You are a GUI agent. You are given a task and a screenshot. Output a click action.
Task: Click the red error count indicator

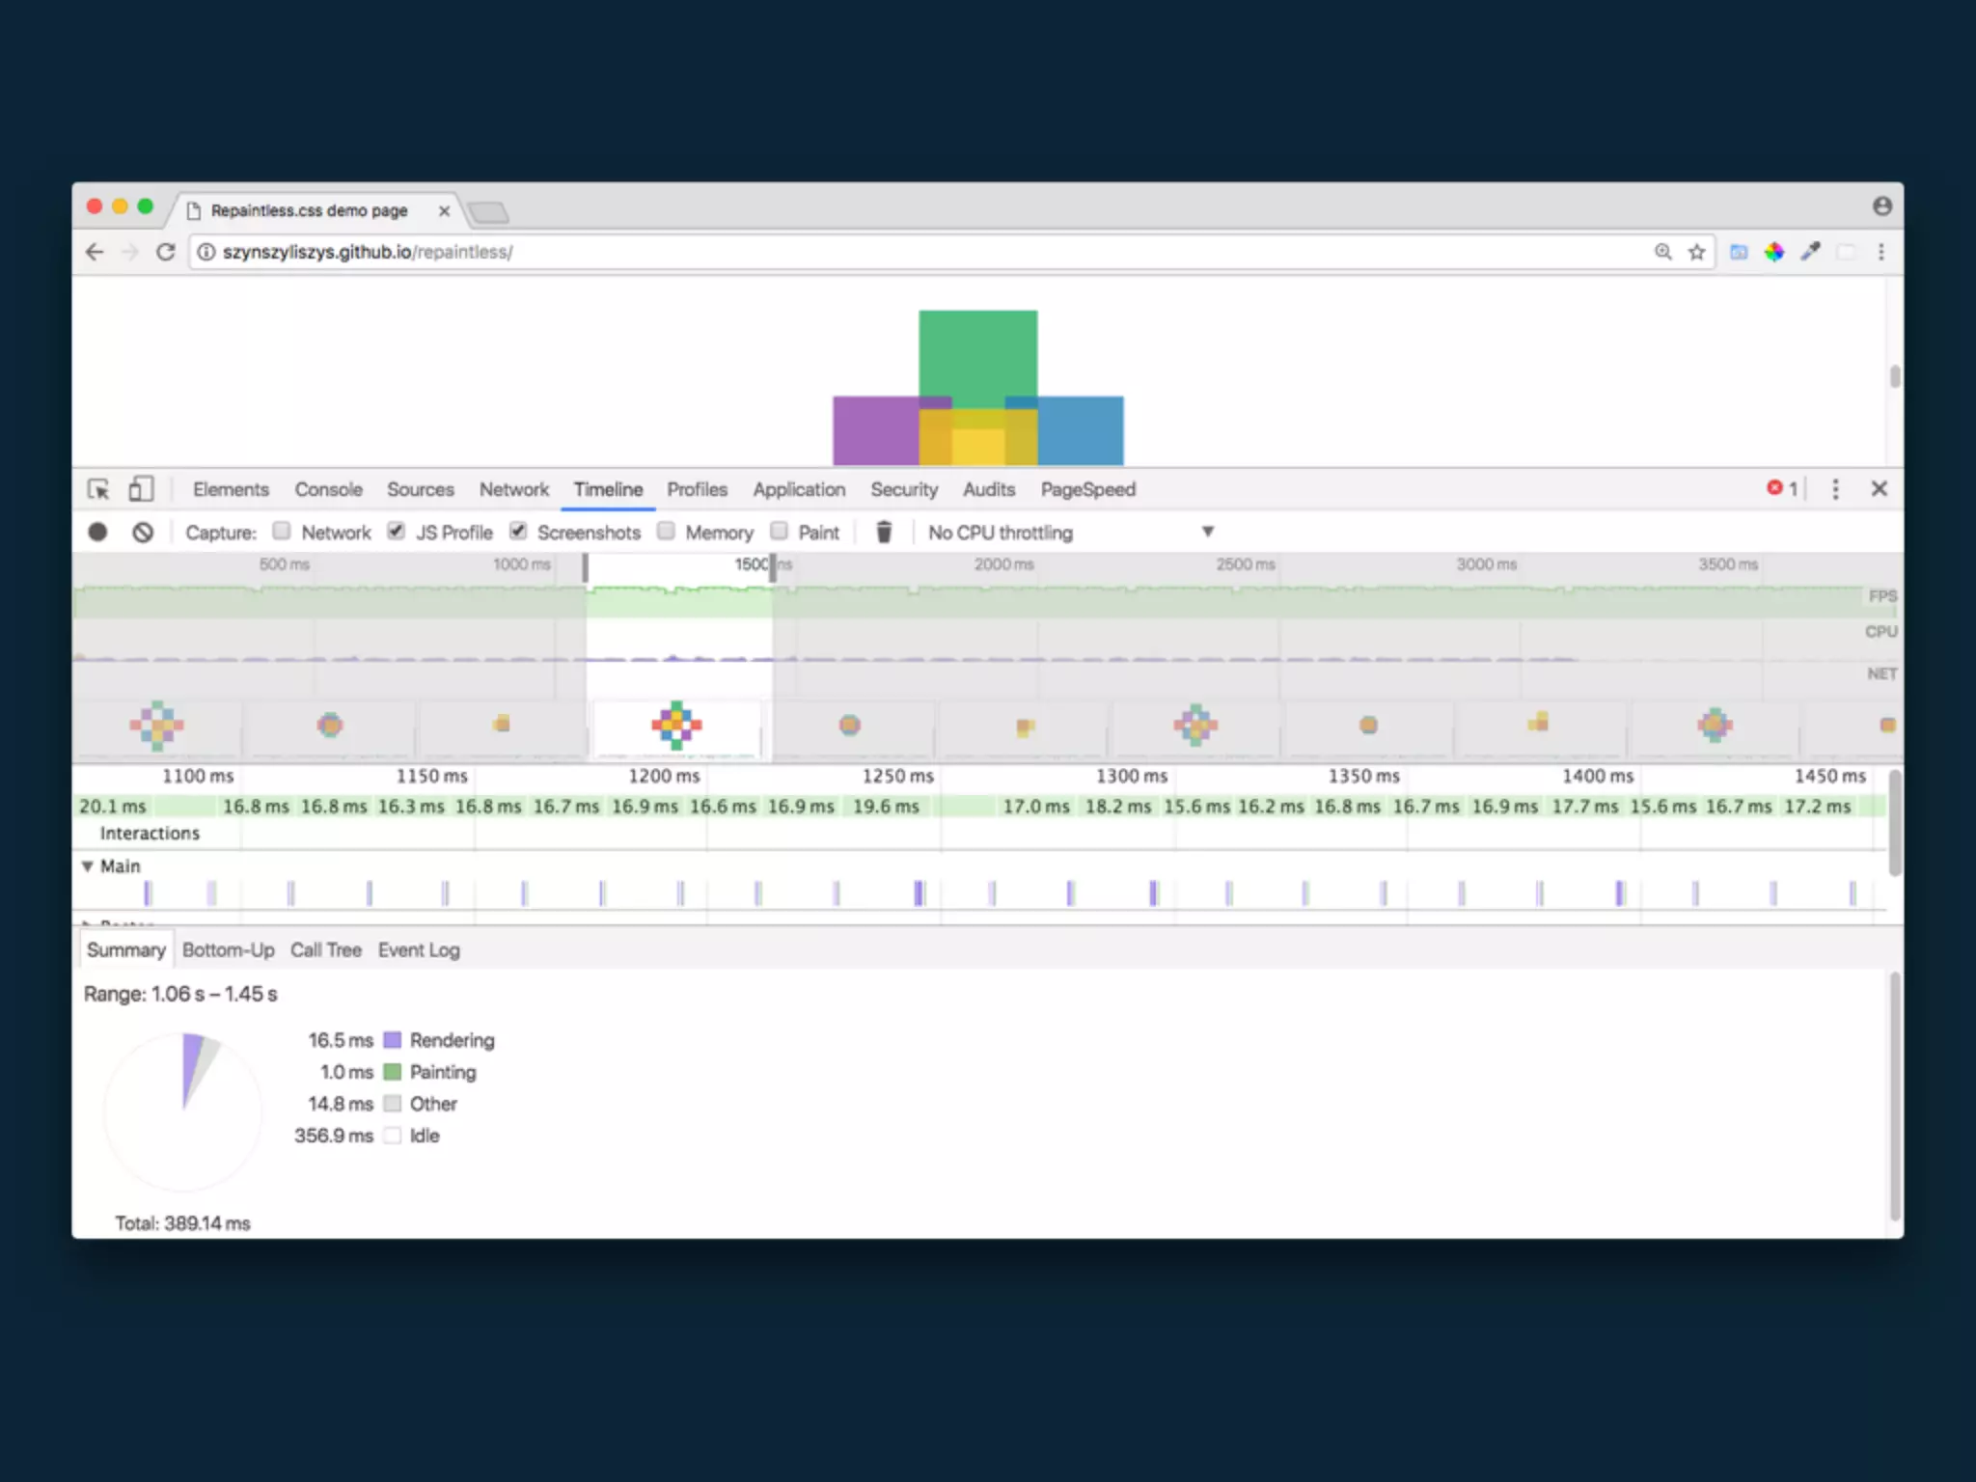pyautogui.click(x=1781, y=488)
